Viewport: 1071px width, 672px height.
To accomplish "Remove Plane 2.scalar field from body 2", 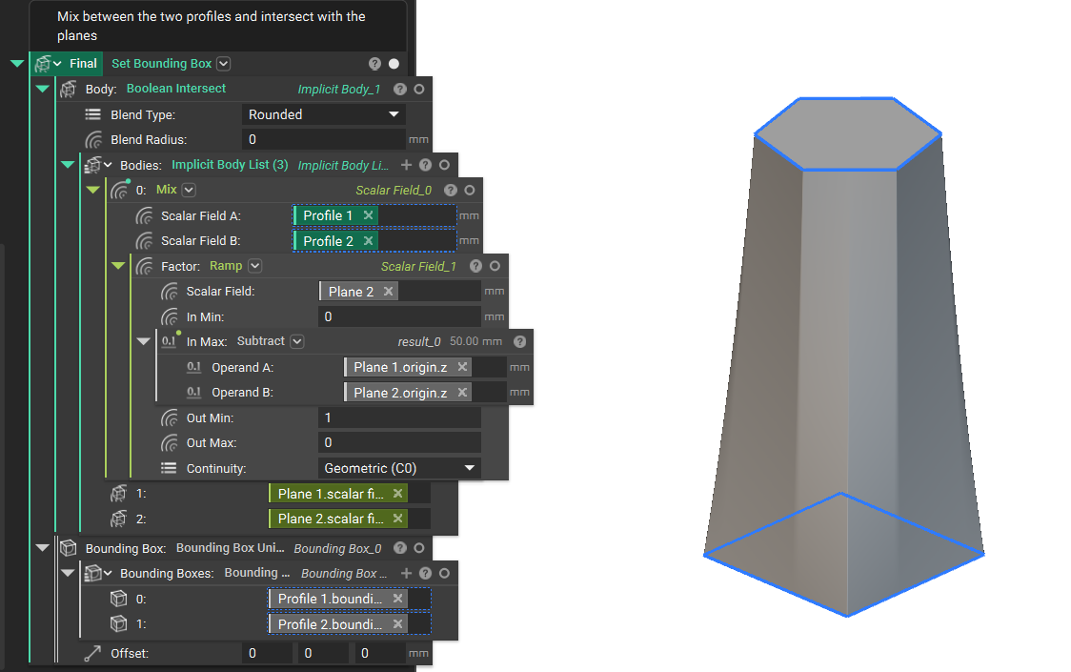I will tap(397, 519).
